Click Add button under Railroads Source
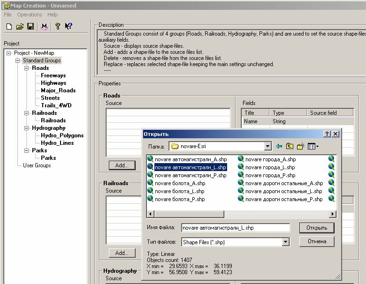Viewport: 366px width, 284px height. tap(122, 253)
